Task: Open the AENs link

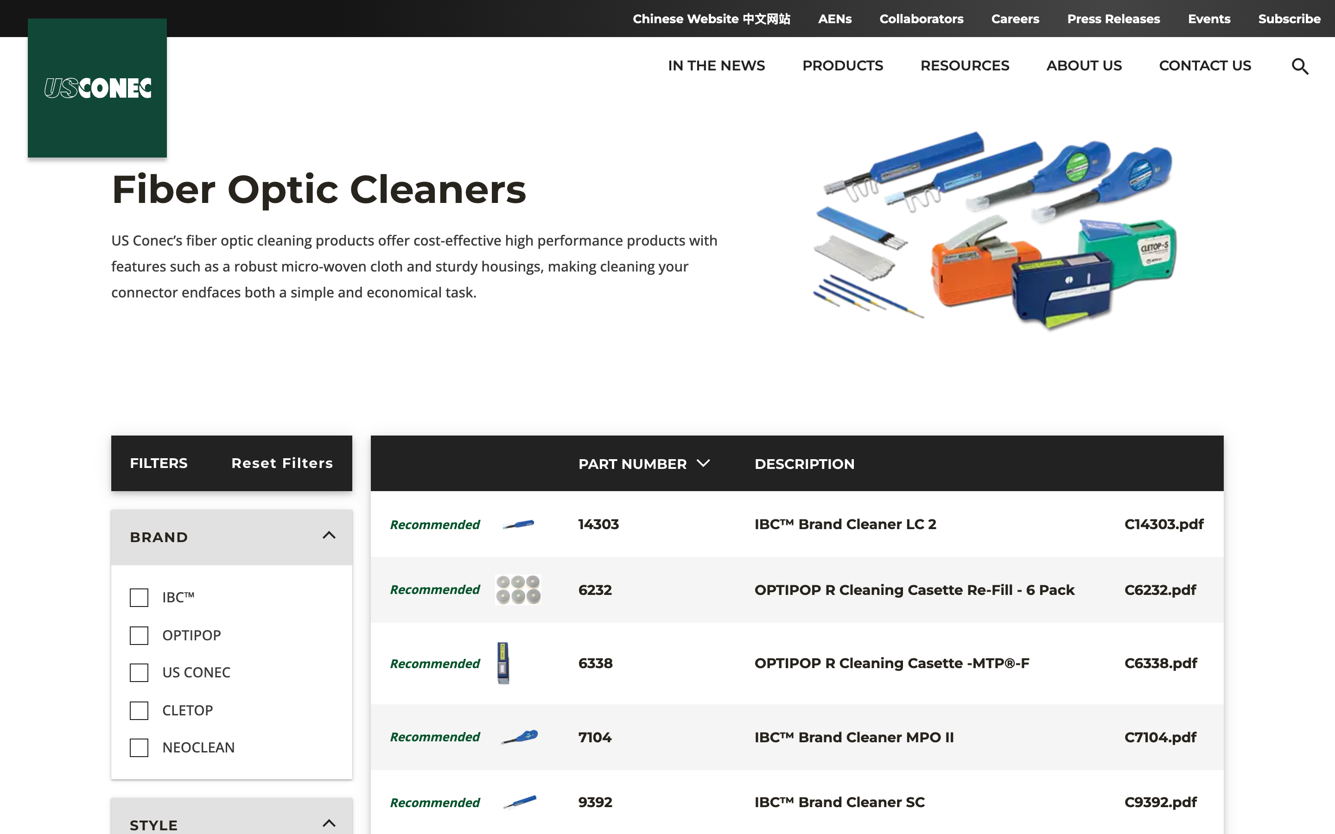Action: pyautogui.click(x=835, y=19)
